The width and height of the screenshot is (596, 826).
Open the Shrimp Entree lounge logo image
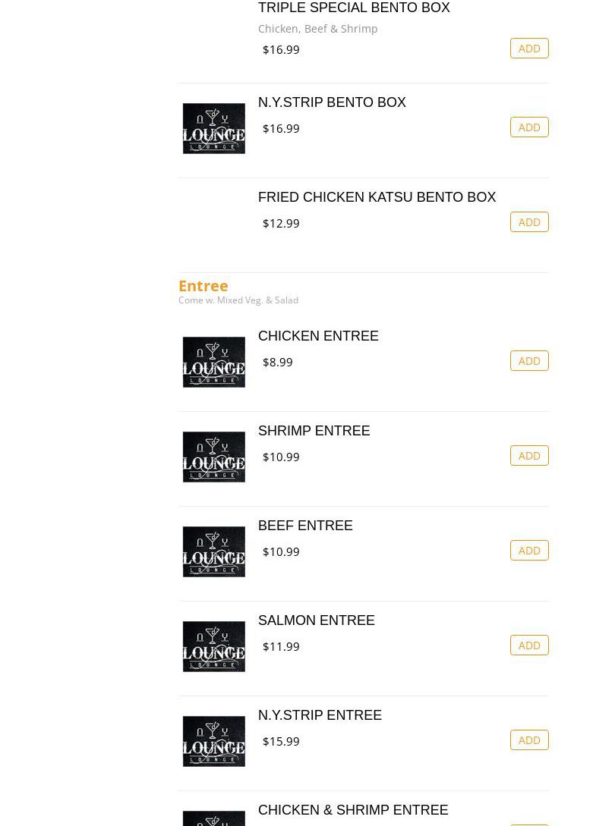tap(213, 457)
